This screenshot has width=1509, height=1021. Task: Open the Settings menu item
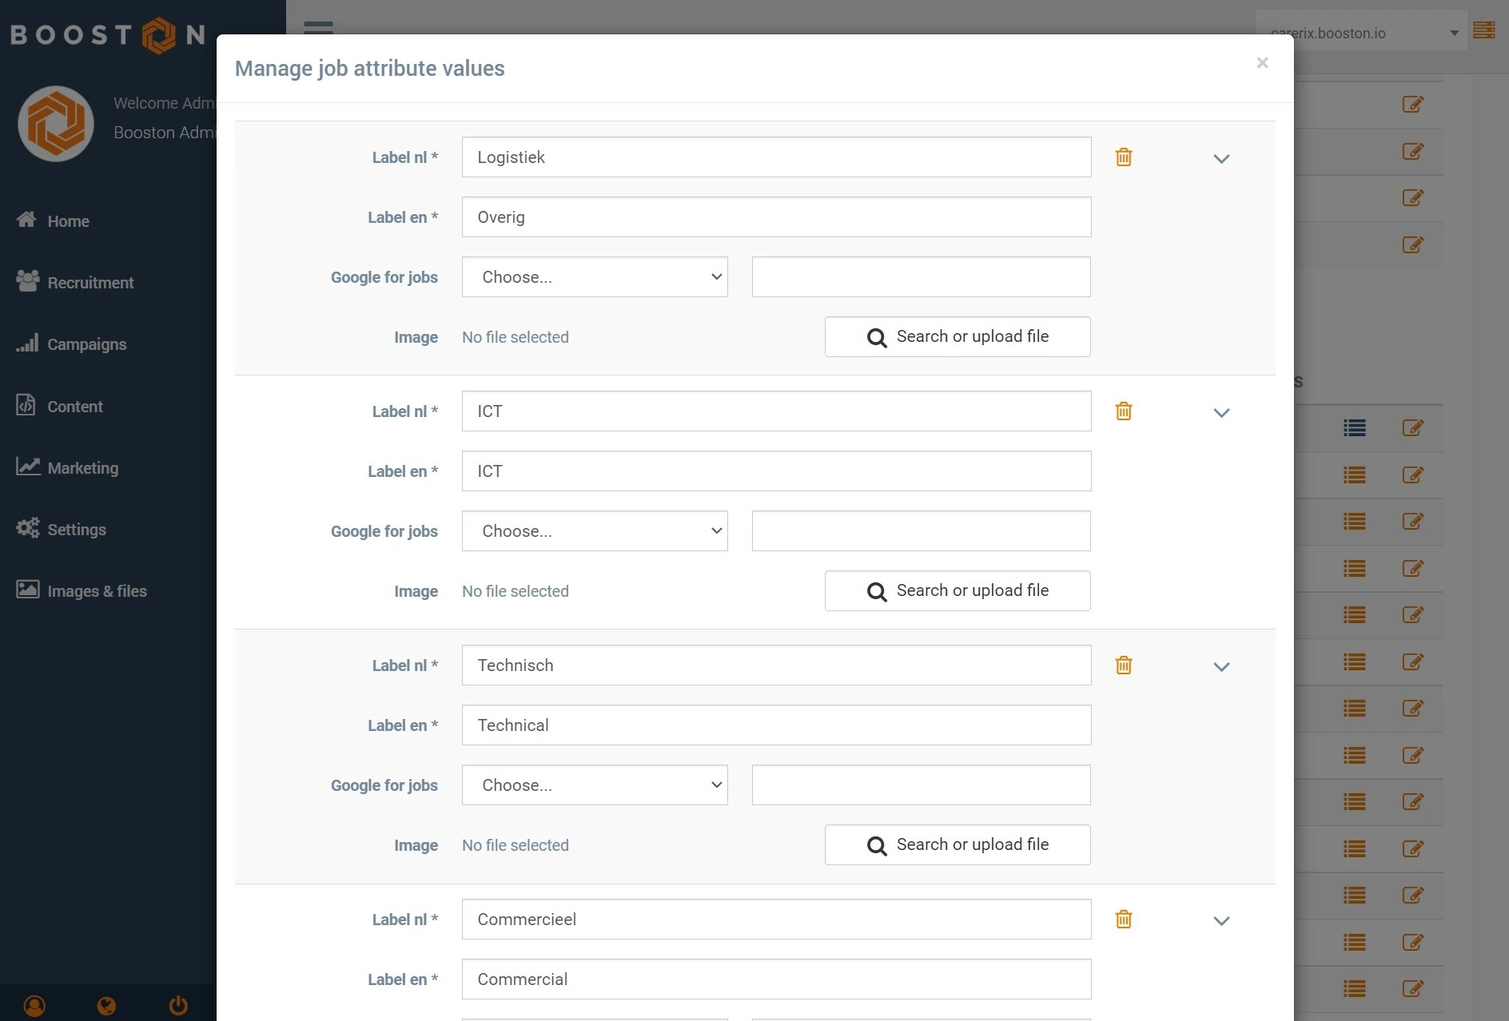tap(76, 530)
